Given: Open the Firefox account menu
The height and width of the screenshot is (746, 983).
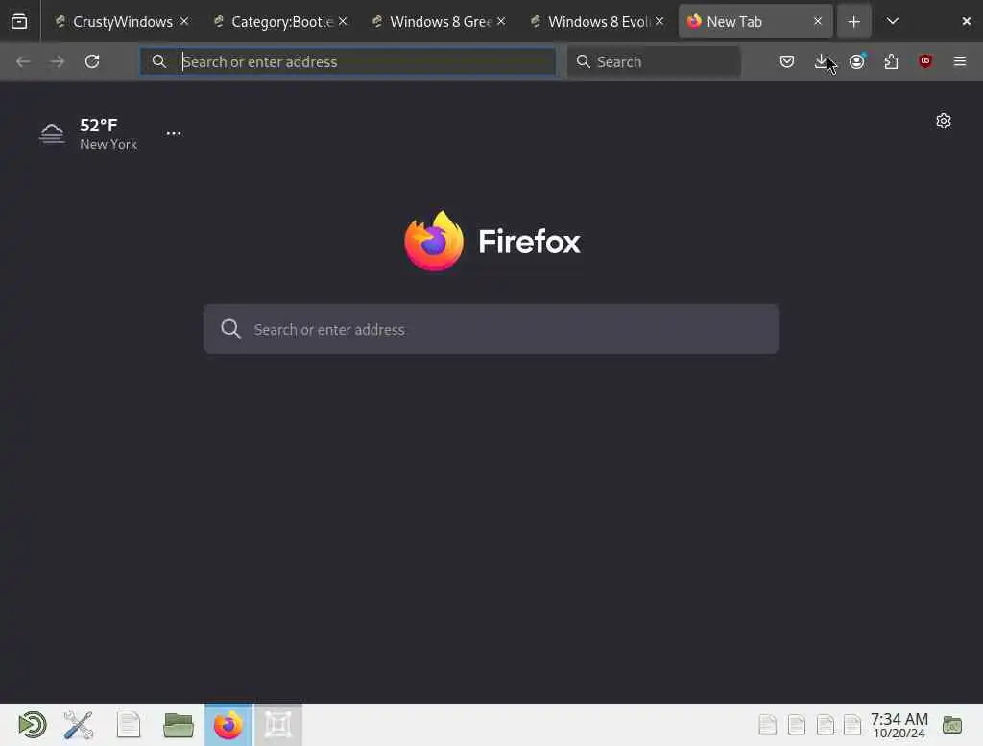Looking at the screenshot, I should [857, 61].
